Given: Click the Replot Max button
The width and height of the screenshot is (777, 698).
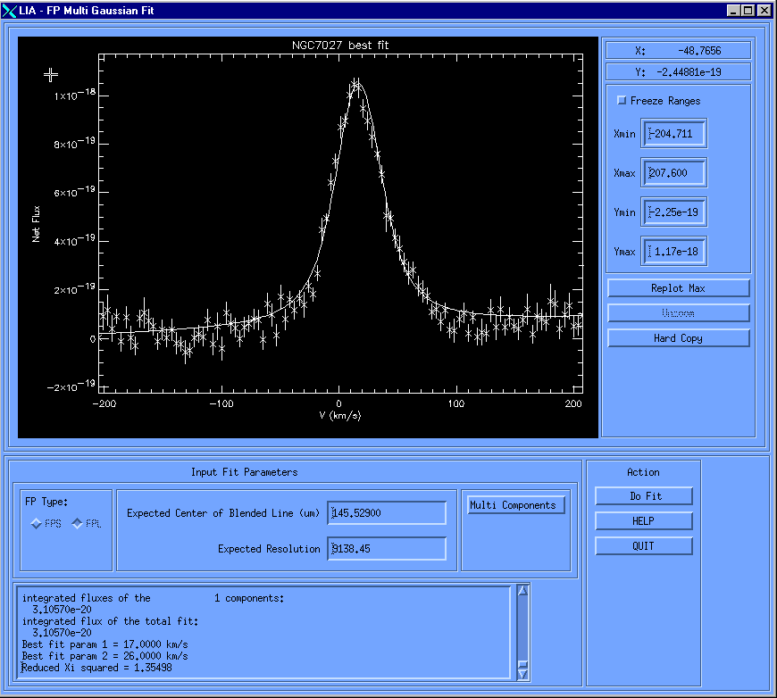Looking at the screenshot, I should click(x=678, y=288).
